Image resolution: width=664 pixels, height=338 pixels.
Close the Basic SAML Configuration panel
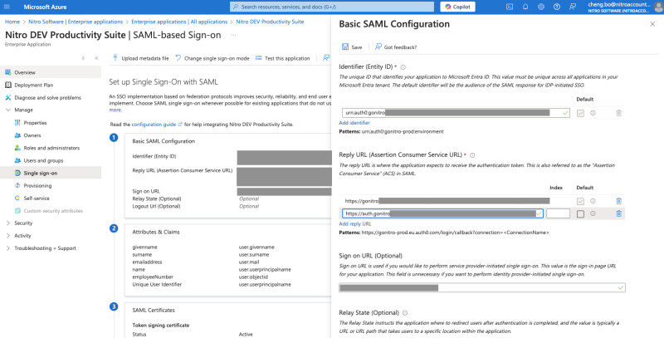point(652,24)
